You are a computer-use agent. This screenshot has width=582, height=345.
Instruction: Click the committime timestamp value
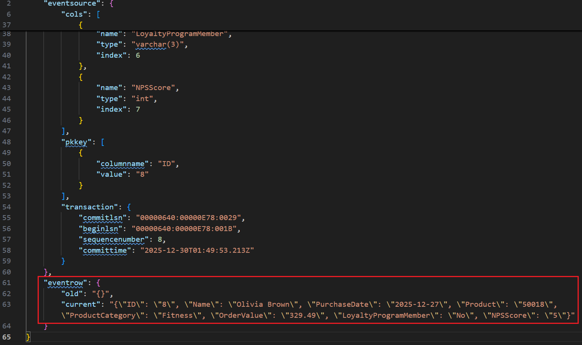pyautogui.click(x=197, y=250)
